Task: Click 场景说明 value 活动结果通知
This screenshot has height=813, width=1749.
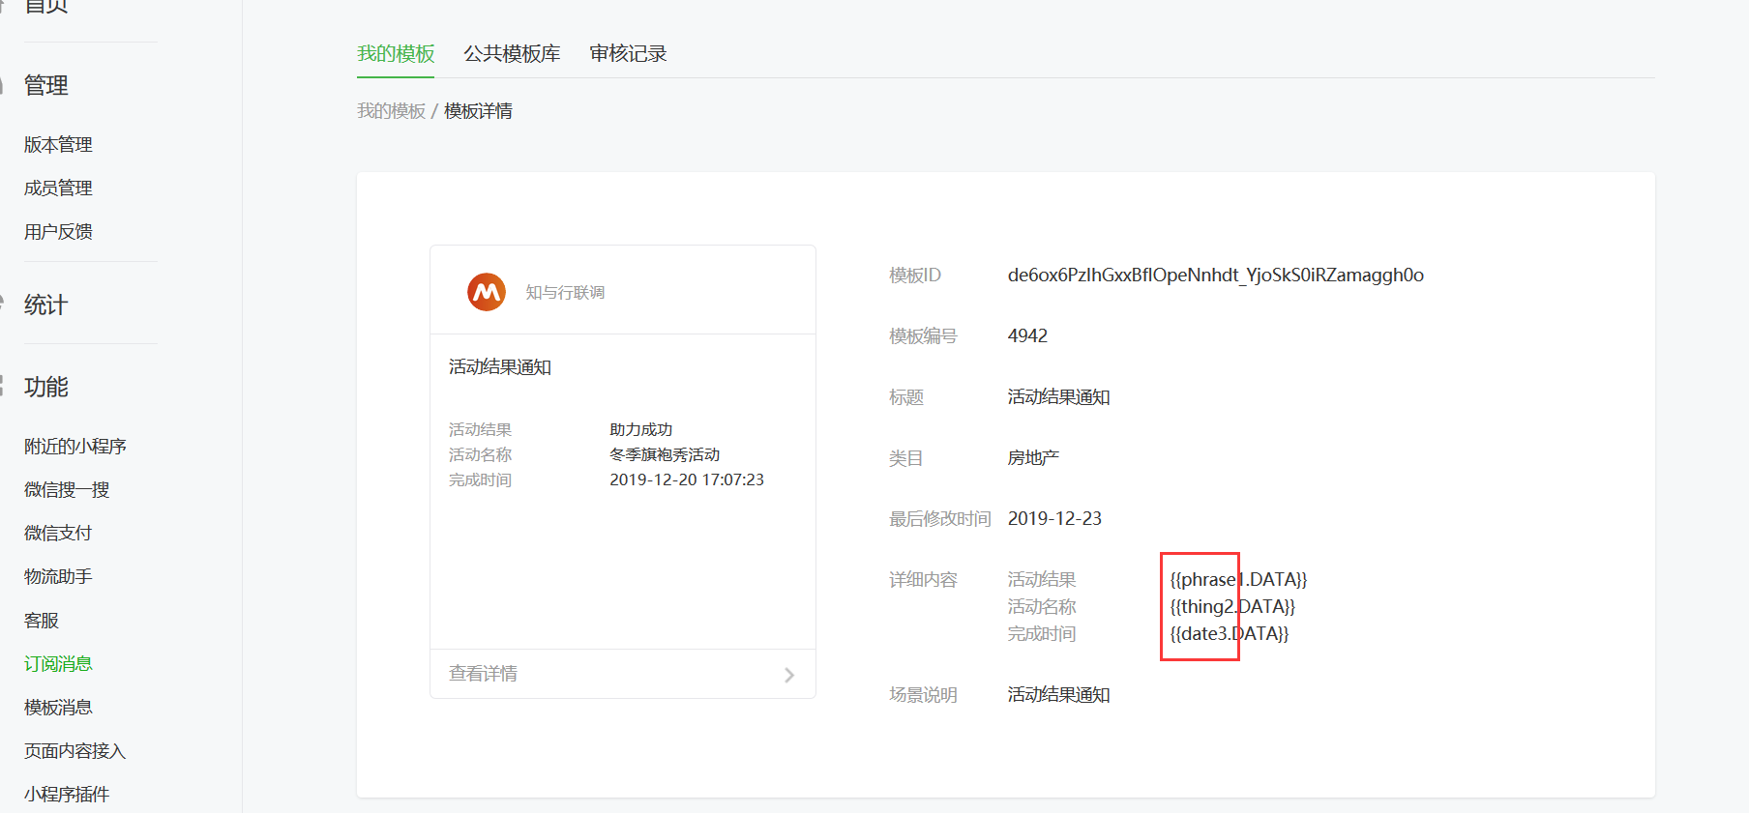Action: click(1058, 694)
